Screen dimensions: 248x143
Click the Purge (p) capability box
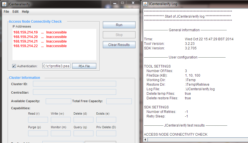[38, 133]
